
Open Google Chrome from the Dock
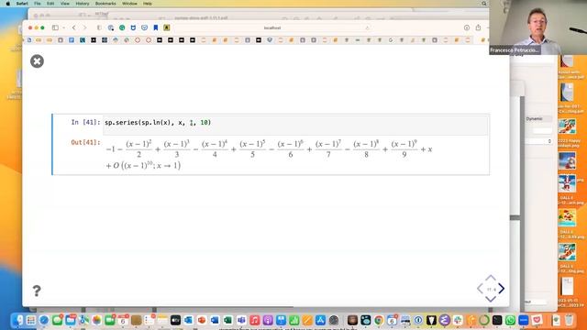pos(379,320)
